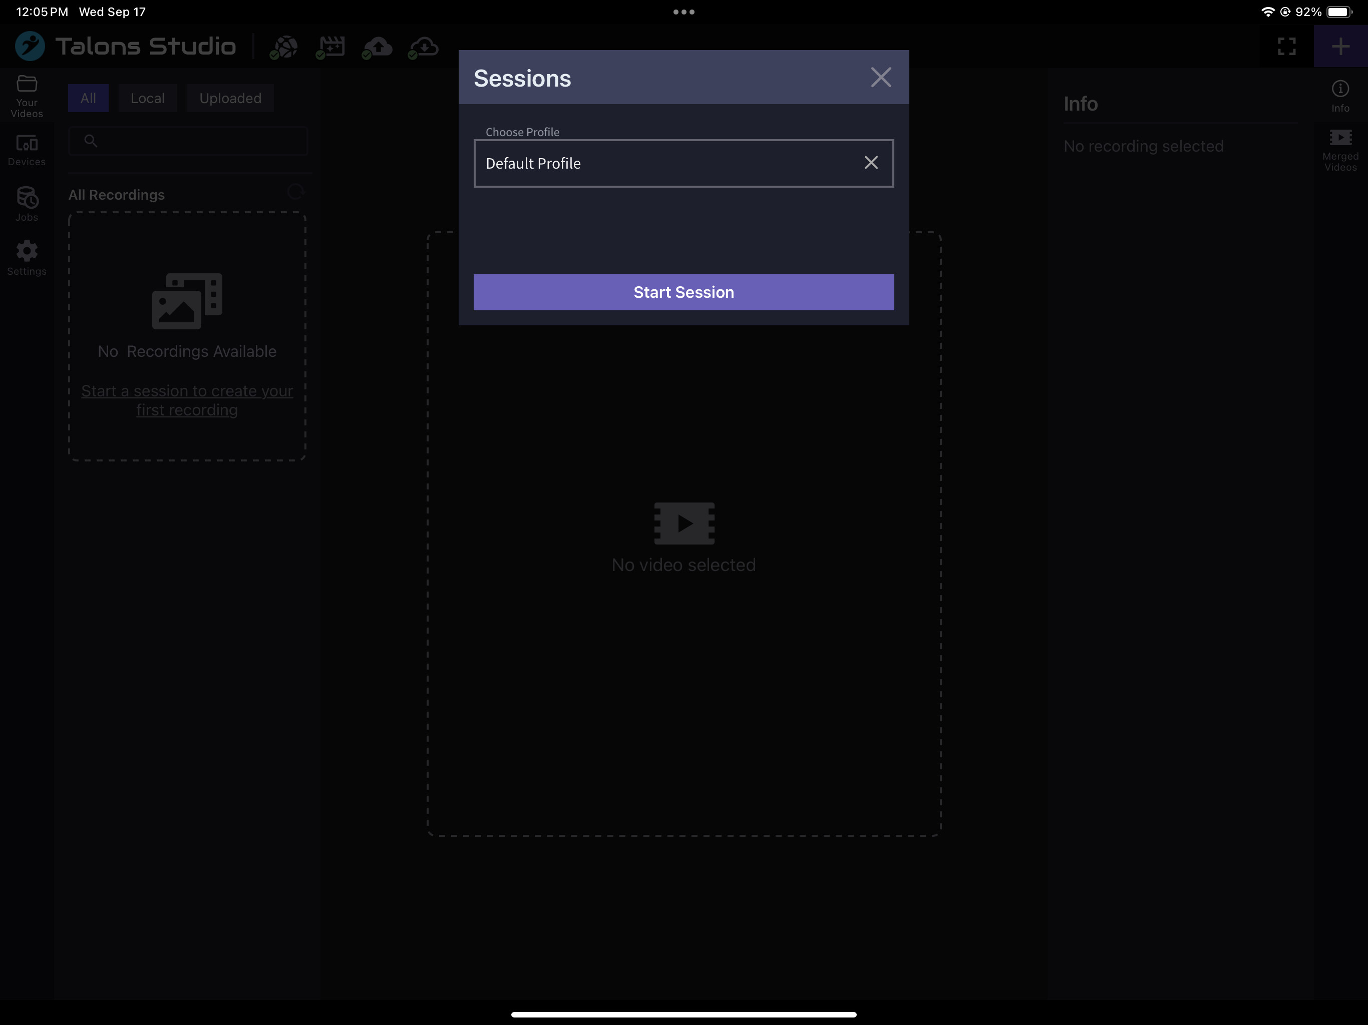Open the Jobs sidebar section

pyautogui.click(x=27, y=203)
